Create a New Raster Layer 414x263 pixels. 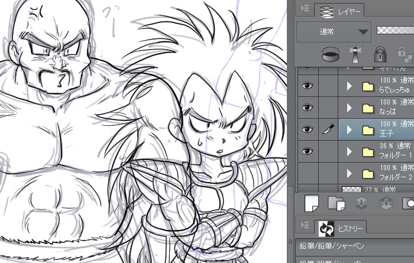pos(312,203)
